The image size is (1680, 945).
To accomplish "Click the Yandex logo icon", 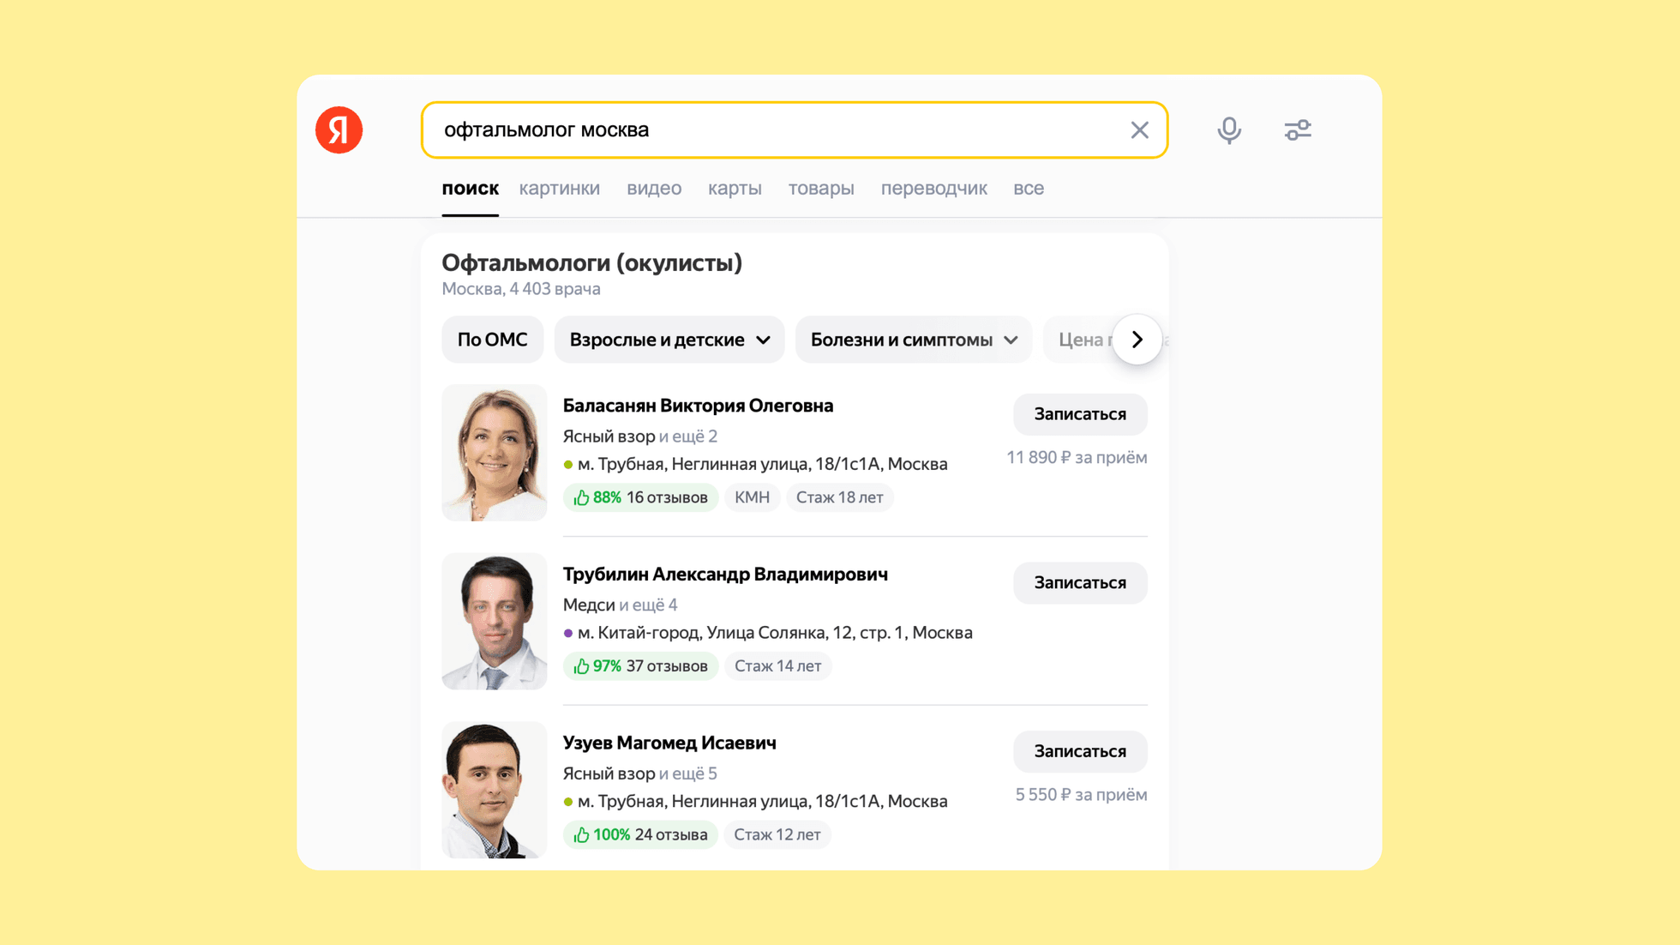I will point(339,130).
